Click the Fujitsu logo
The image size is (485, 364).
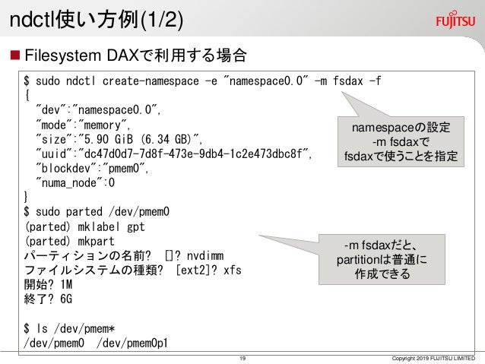coord(455,20)
